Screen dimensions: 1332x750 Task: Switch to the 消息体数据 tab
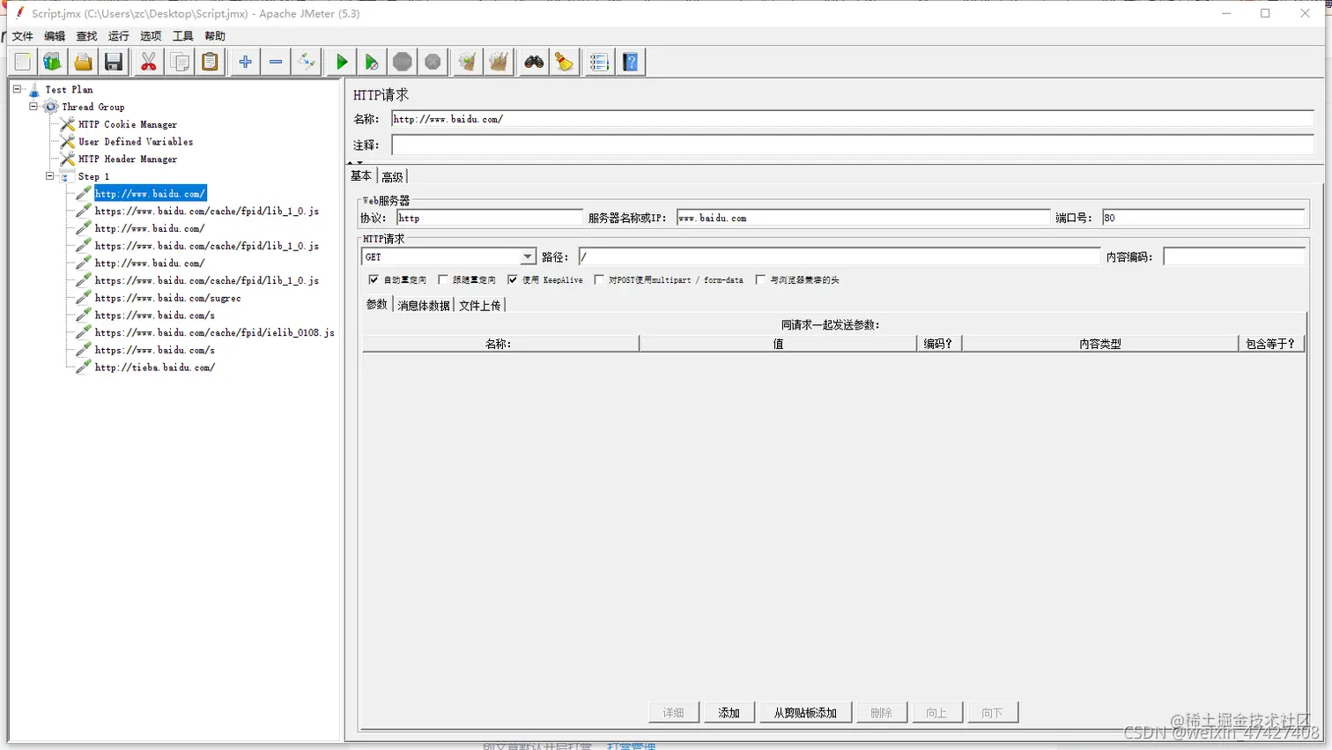click(x=424, y=305)
